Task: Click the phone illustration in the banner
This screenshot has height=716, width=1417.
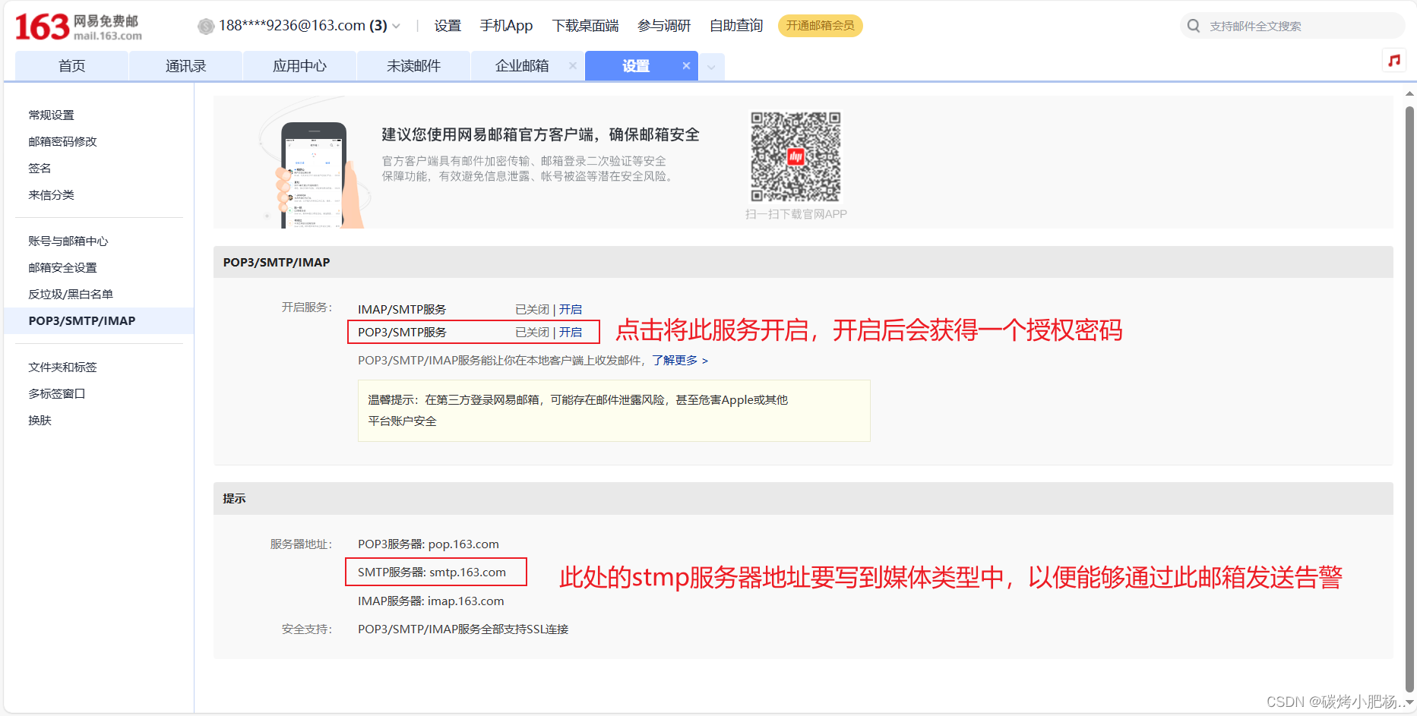Action: click(x=315, y=175)
